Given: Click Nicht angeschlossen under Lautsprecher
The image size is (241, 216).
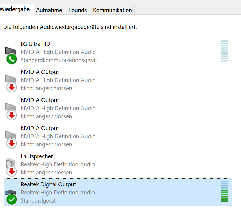Looking at the screenshot, I should click(x=46, y=173).
